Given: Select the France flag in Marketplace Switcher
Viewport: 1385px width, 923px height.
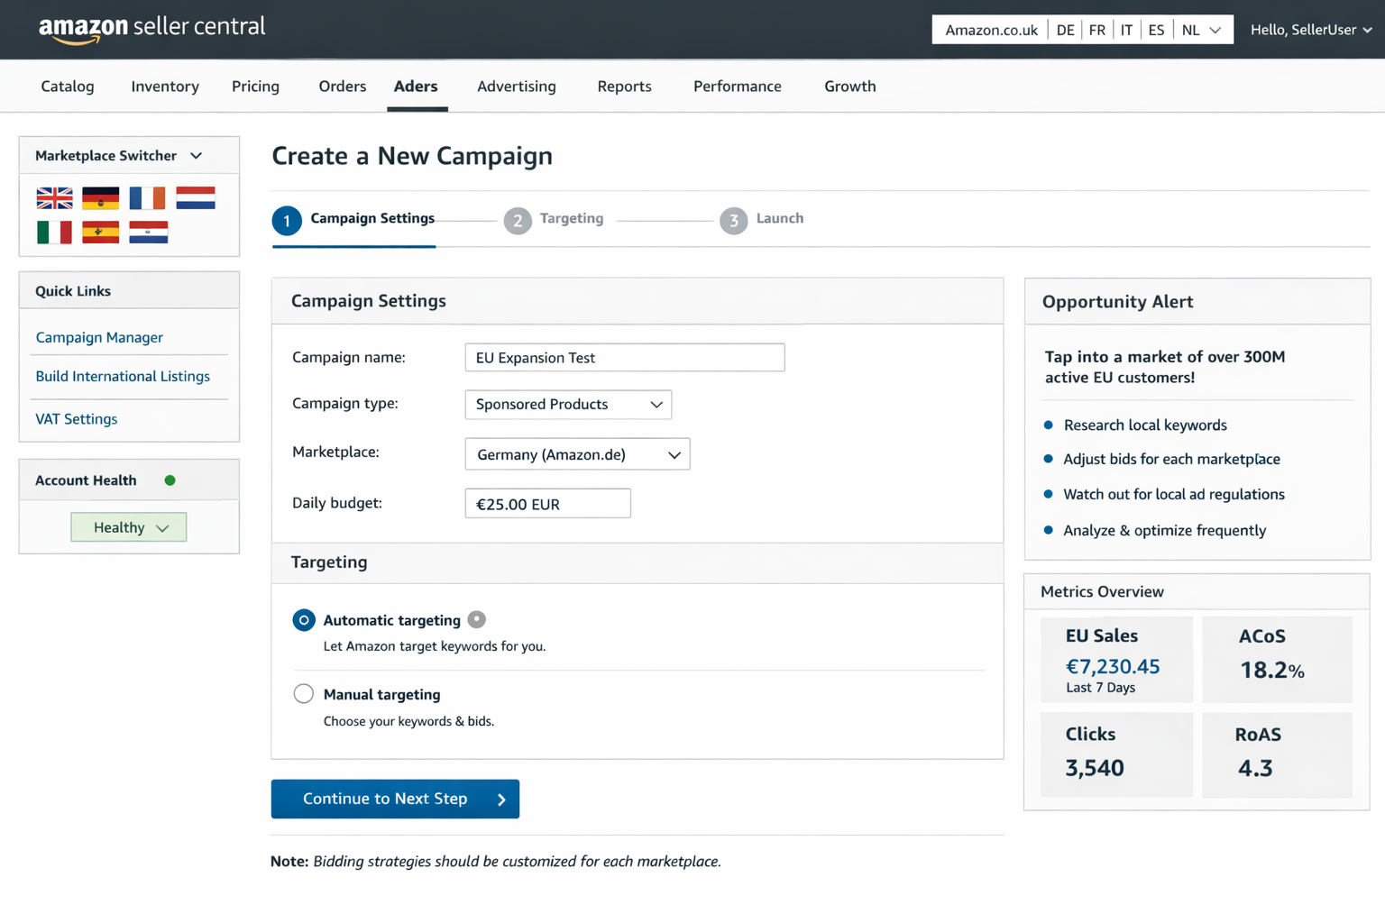Looking at the screenshot, I should pyautogui.click(x=147, y=197).
